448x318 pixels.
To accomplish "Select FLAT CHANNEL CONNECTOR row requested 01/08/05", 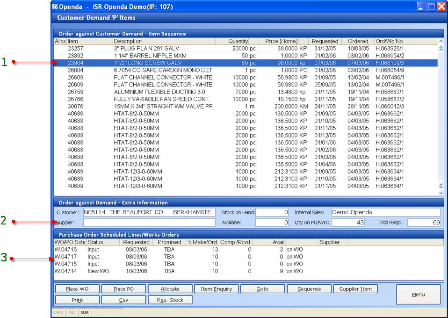I will pos(246,77).
